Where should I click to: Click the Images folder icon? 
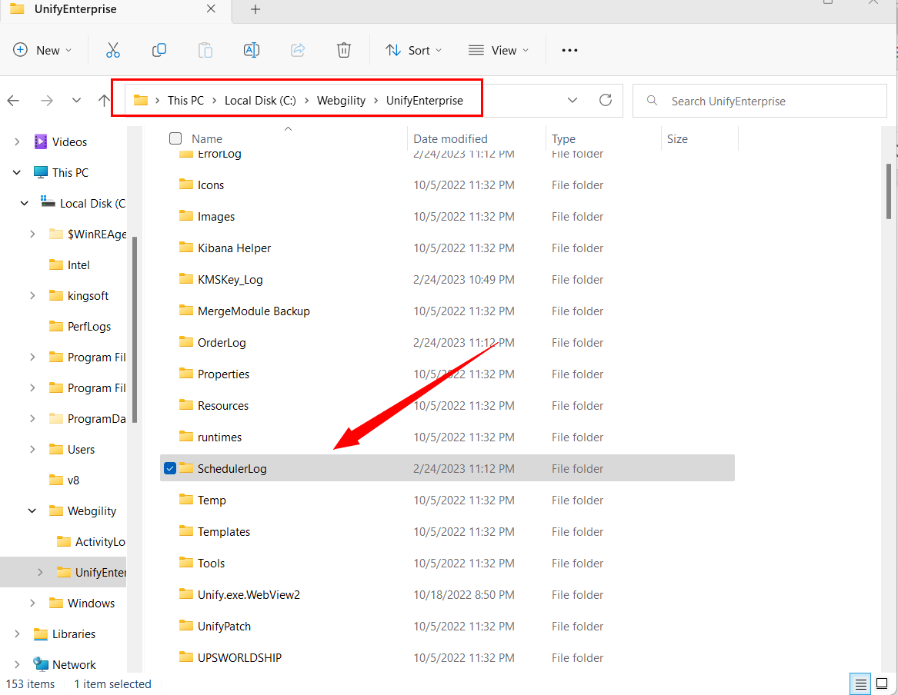tap(186, 216)
